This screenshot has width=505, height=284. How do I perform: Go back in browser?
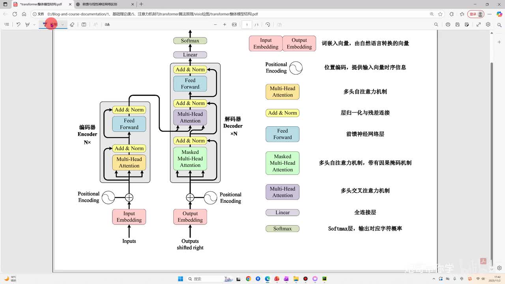tap(5, 14)
